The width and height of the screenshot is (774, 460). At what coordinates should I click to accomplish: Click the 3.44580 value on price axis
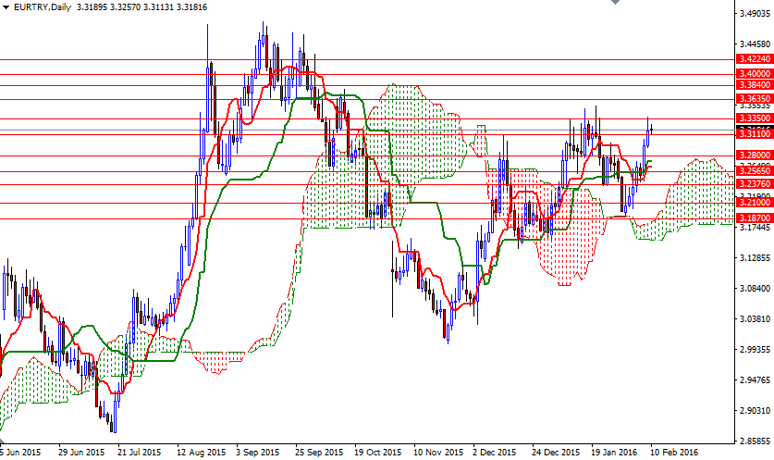[755, 44]
